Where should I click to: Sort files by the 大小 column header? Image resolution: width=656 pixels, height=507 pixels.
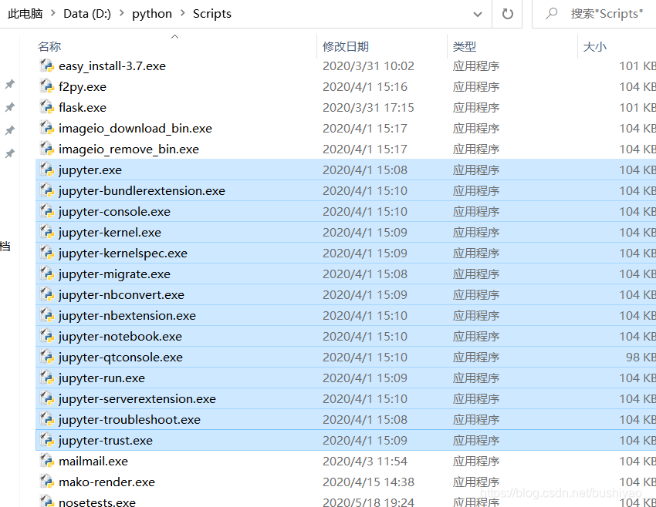pyautogui.click(x=593, y=46)
